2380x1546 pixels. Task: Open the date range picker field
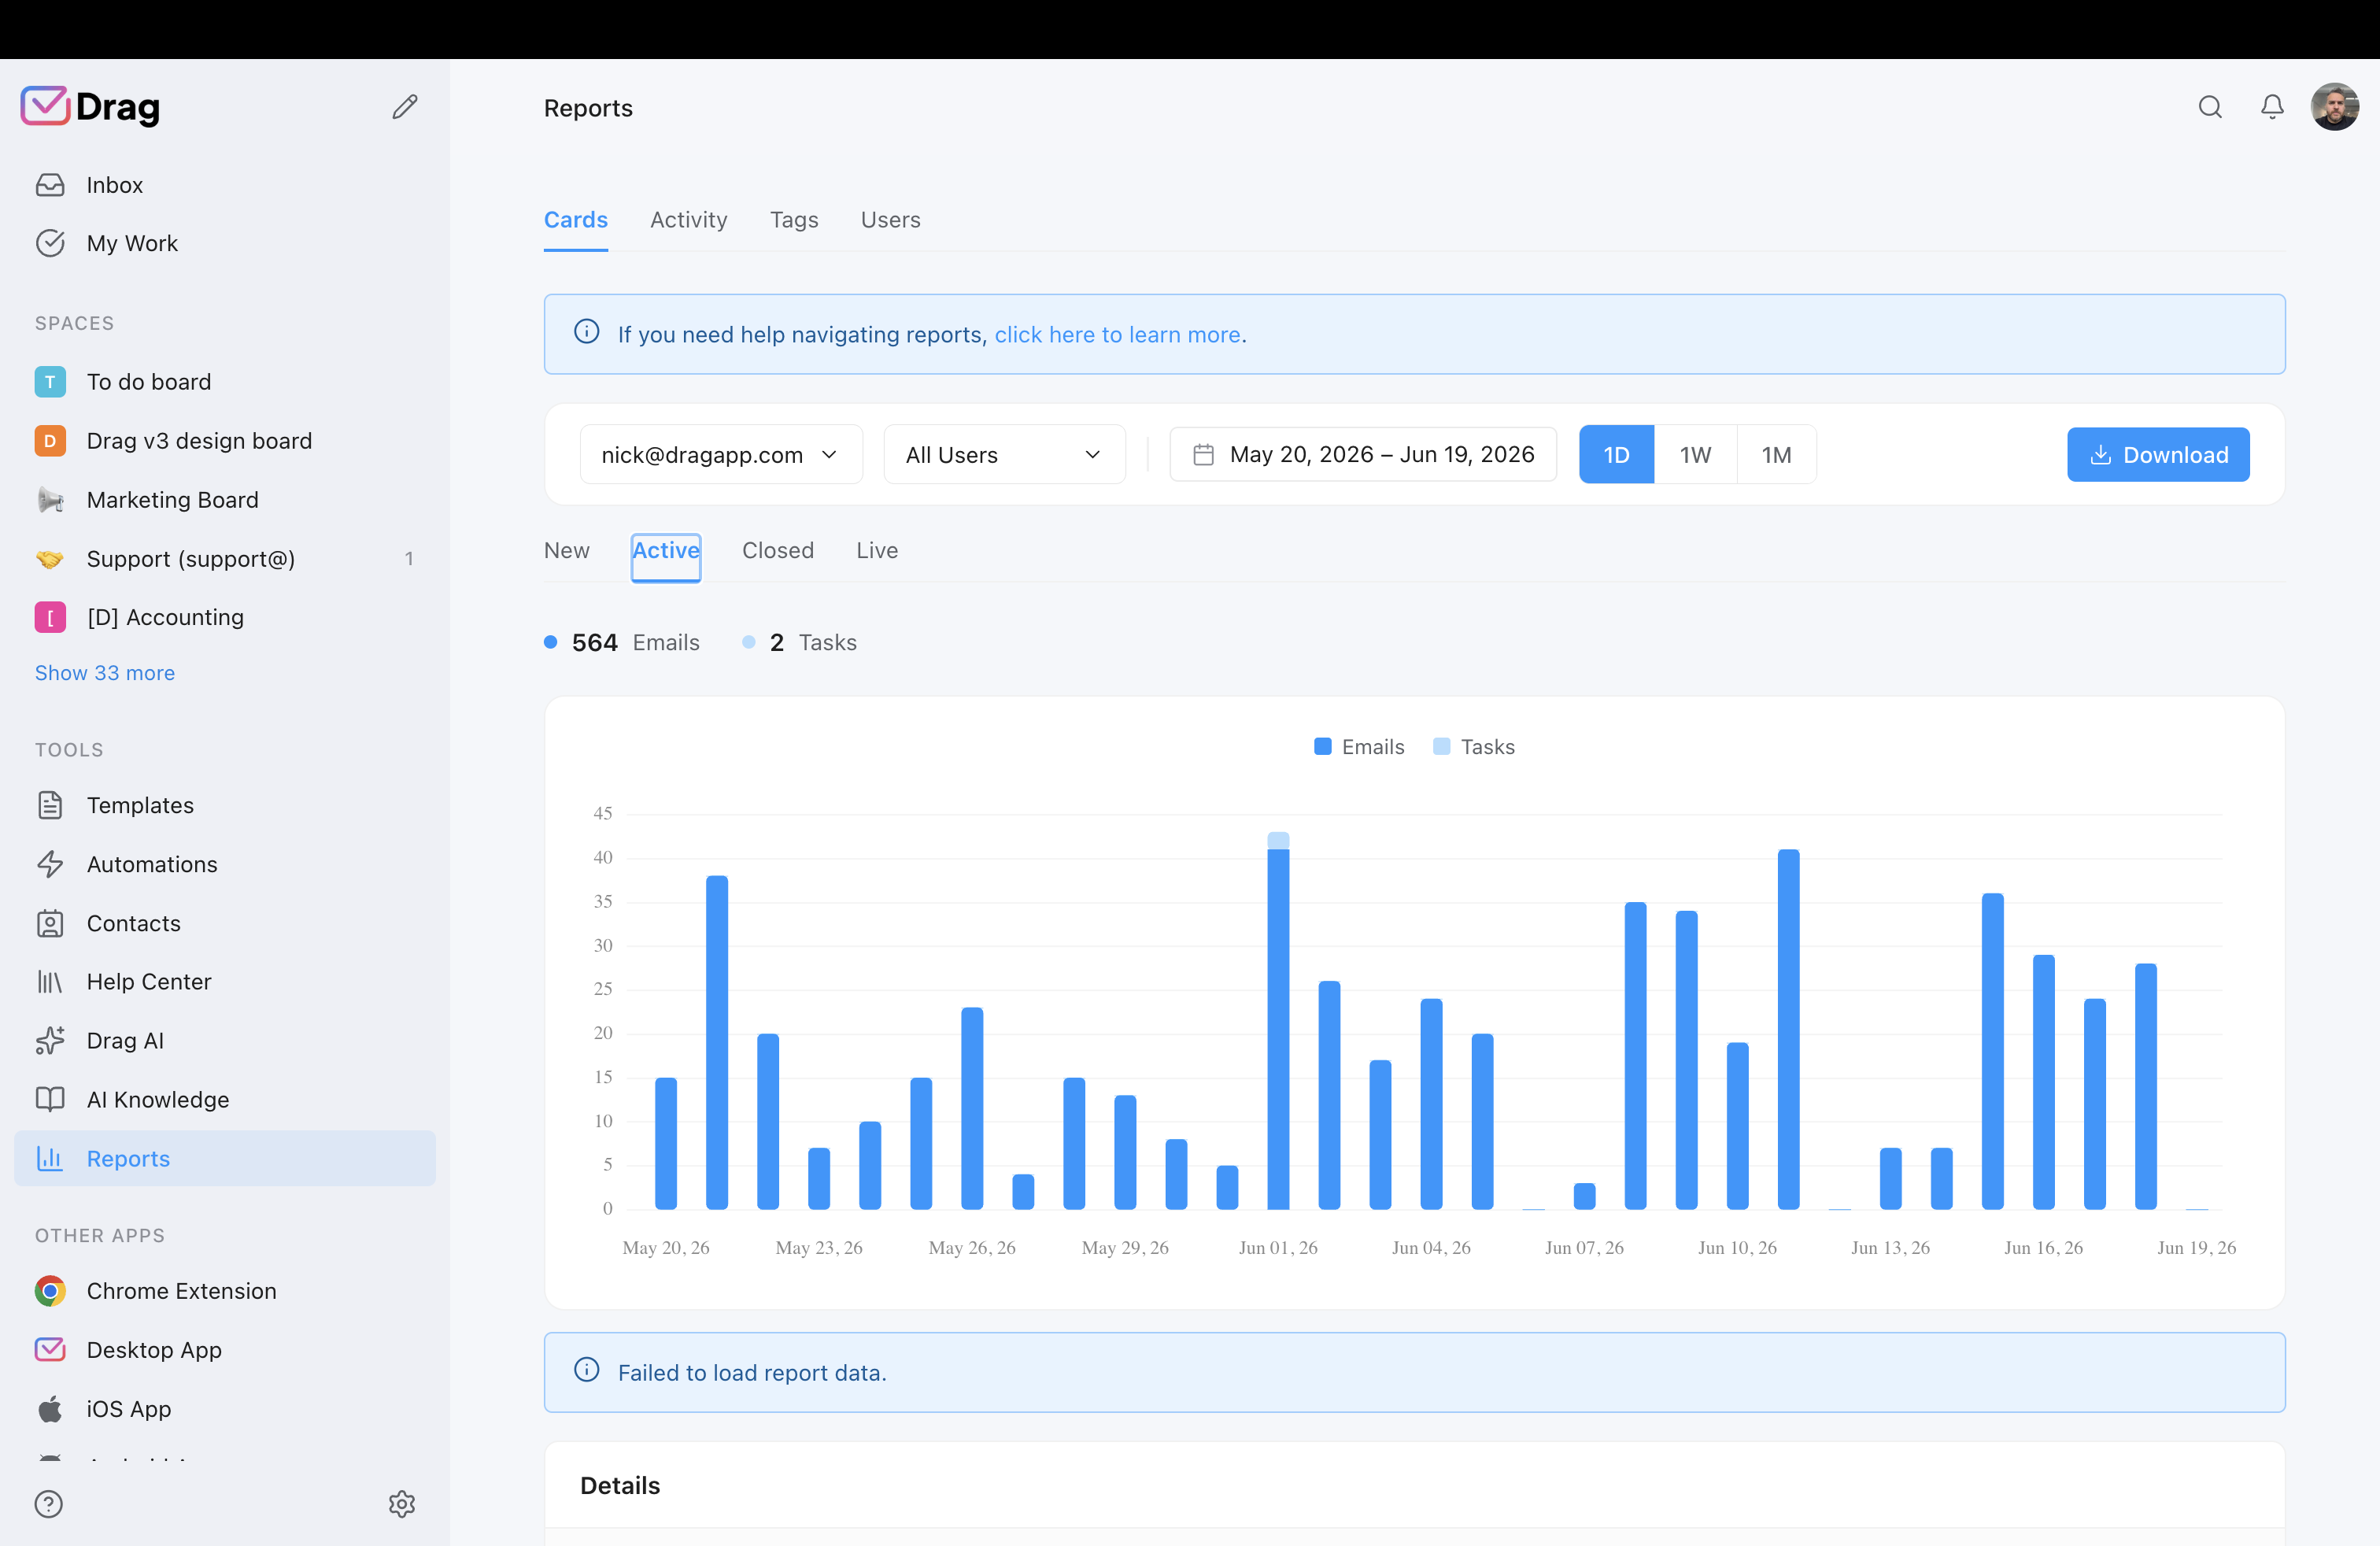pyautogui.click(x=1363, y=455)
